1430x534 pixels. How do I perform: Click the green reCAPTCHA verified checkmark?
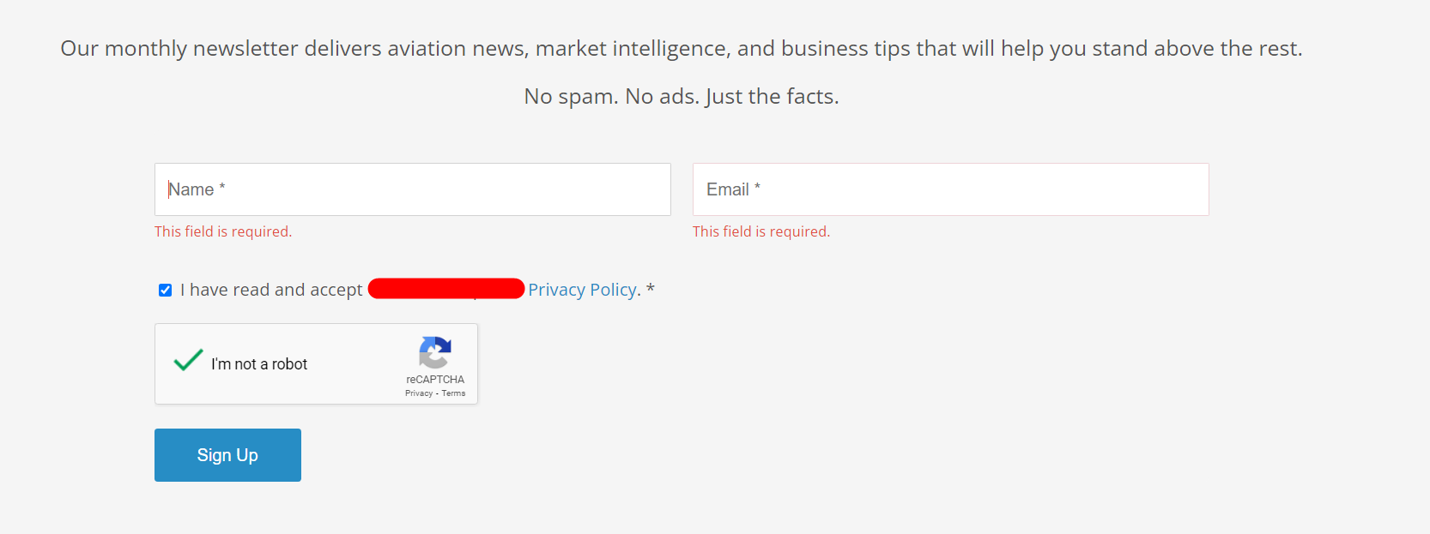[189, 360]
